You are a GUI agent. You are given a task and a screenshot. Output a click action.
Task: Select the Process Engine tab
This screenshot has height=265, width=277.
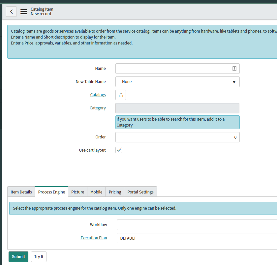point(51,192)
